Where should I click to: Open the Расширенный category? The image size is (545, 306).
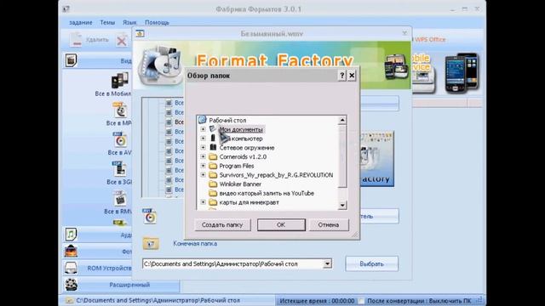pyautogui.click(x=121, y=285)
